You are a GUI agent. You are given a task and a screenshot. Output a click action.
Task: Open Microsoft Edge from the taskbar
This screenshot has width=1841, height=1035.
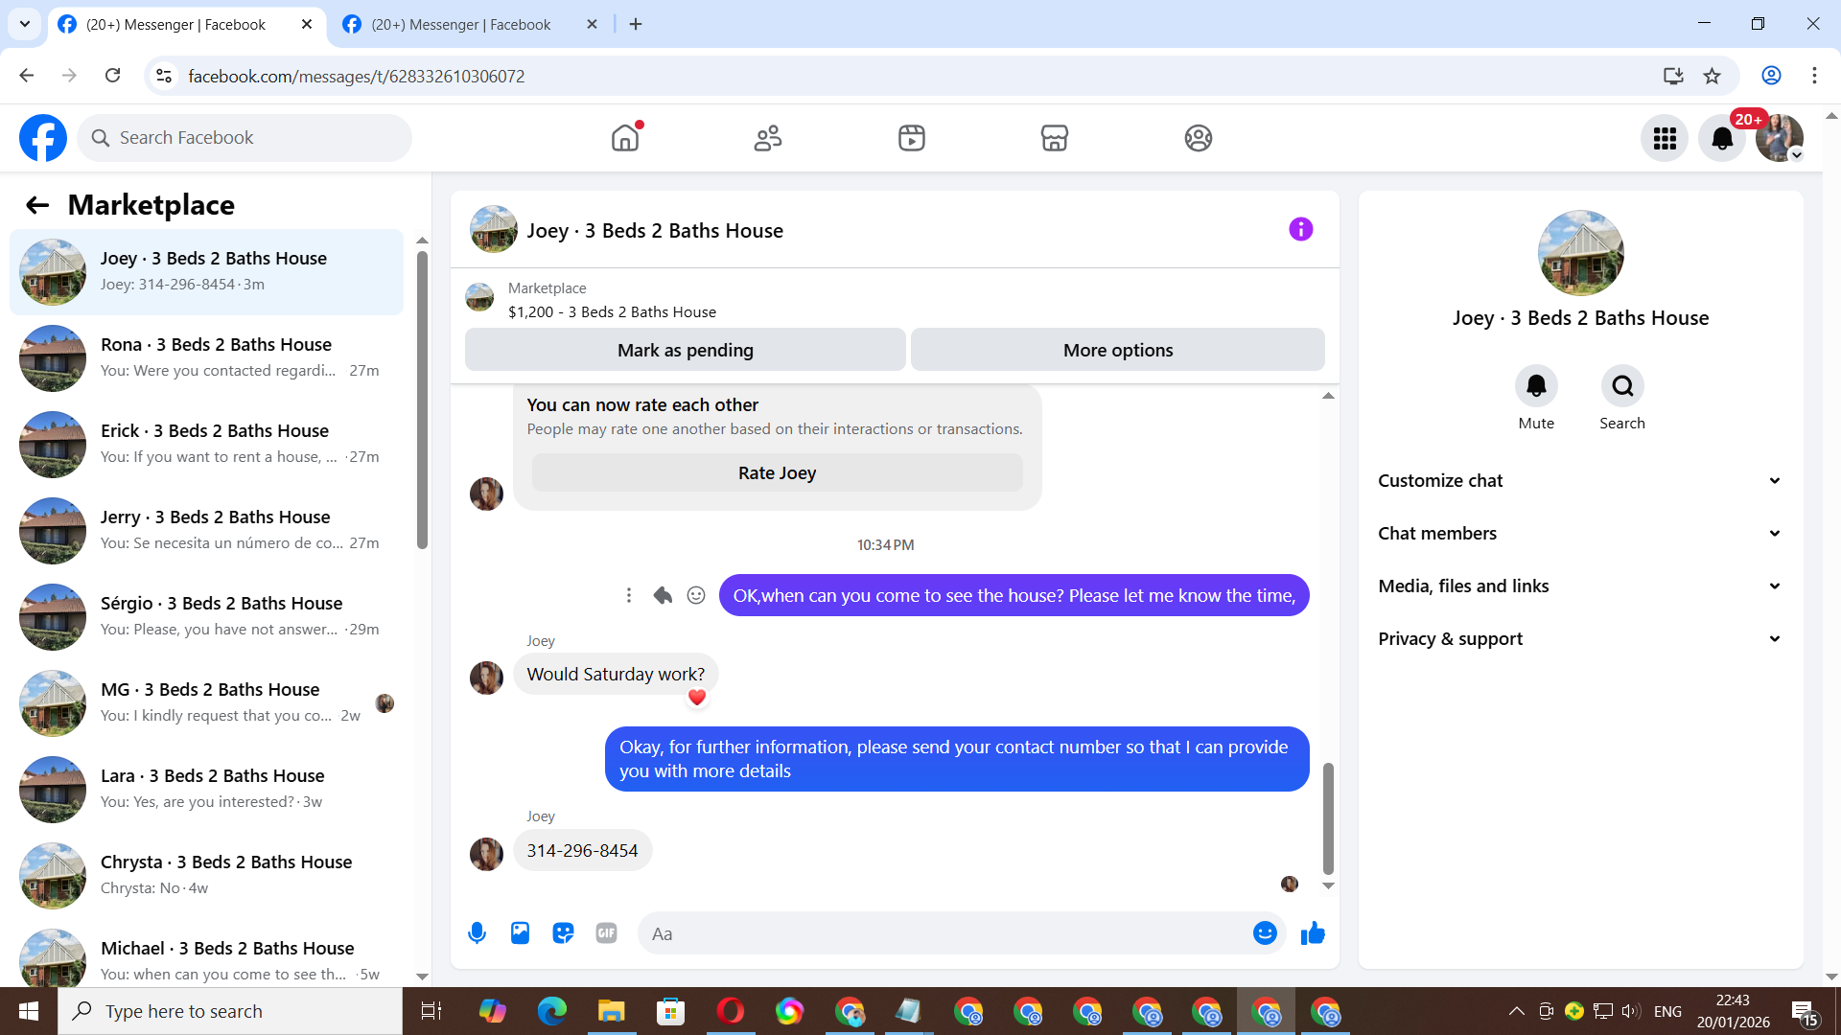(552, 1011)
